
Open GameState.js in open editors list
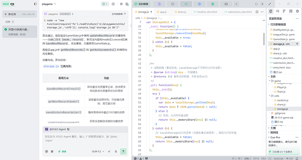284,39
